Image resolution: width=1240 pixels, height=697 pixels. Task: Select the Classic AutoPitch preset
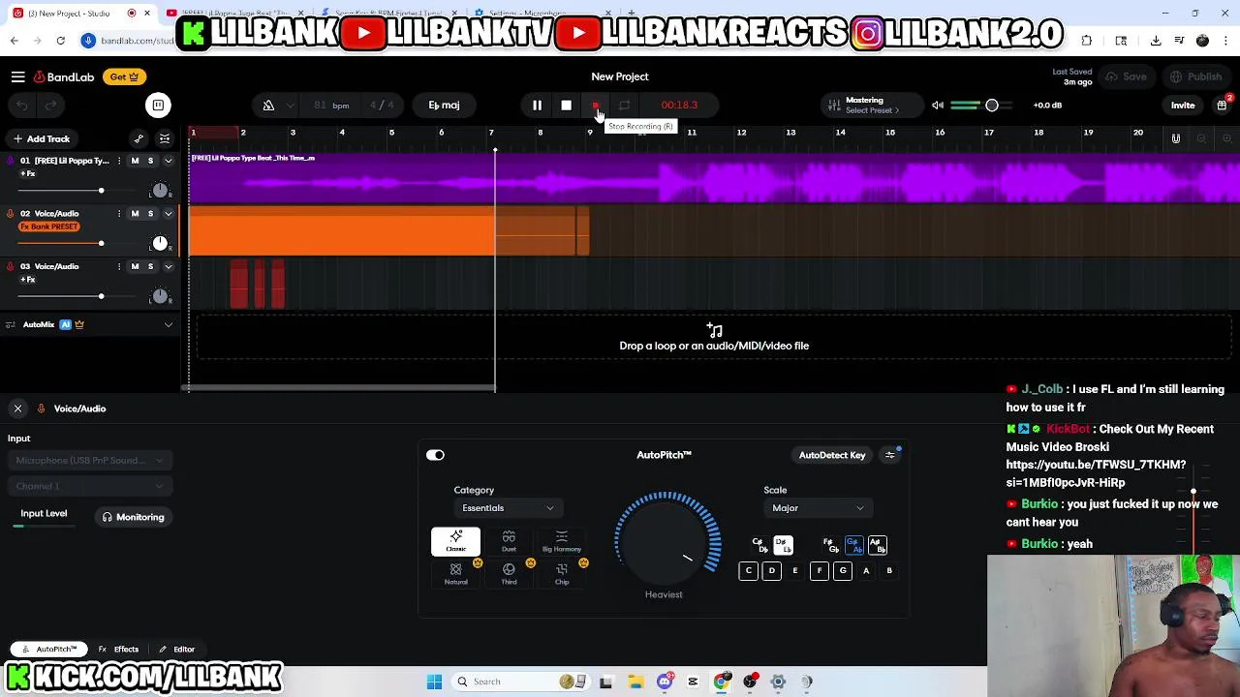[x=455, y=542]
